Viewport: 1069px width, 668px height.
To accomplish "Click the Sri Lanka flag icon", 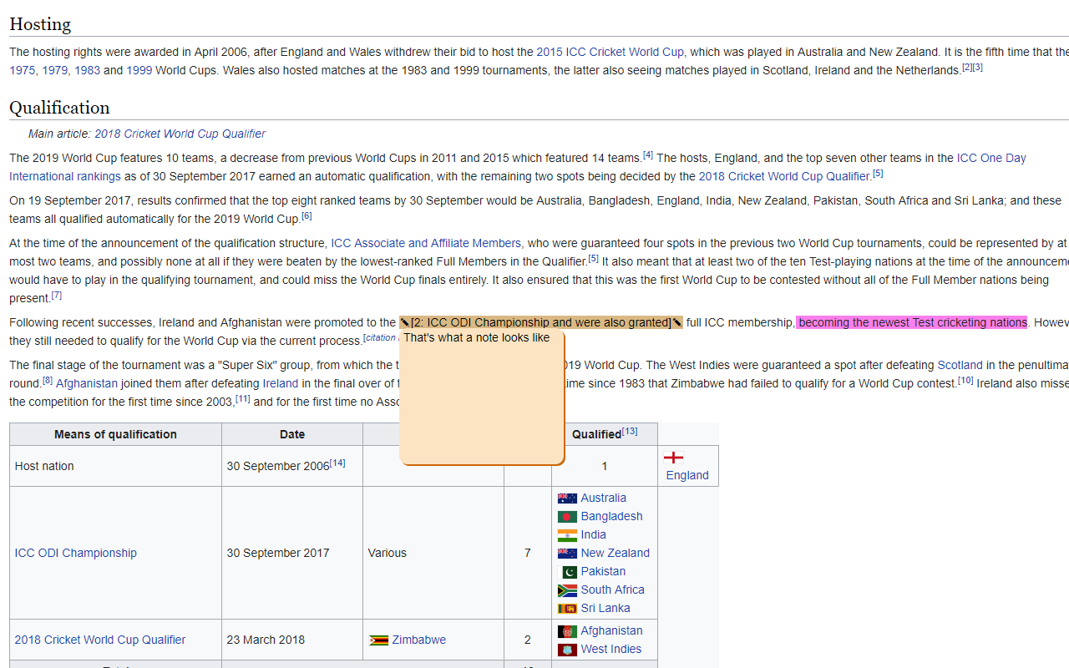I will [567, 609].
